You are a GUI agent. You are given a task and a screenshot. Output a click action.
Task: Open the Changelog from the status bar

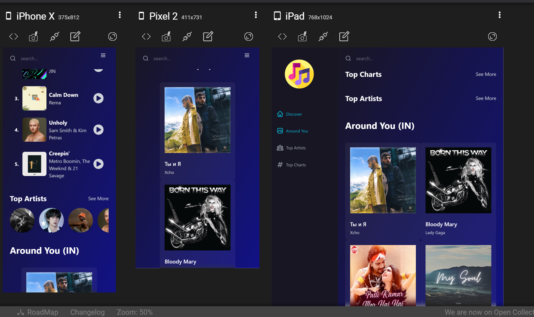[87, 312]
